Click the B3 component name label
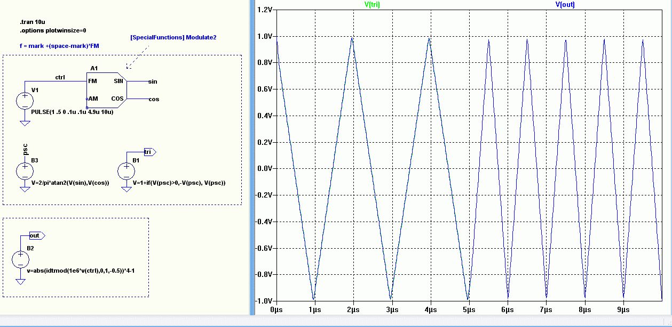Image resolution: width=672 pixels, height=327 pixels. 35,160
